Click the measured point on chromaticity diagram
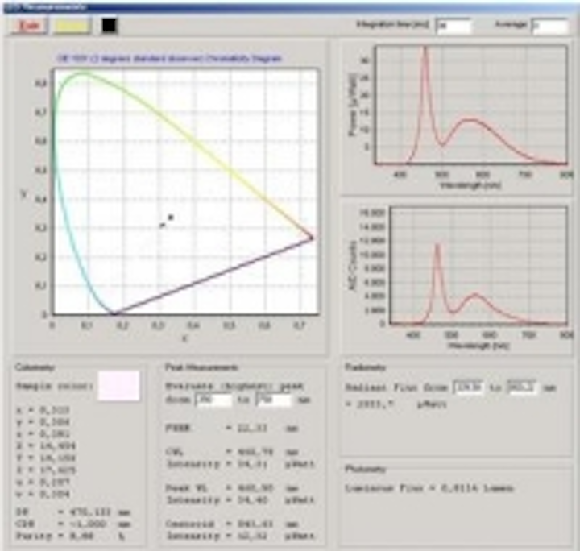The width and height of the screenshot is (580, 551). point(171,217)
